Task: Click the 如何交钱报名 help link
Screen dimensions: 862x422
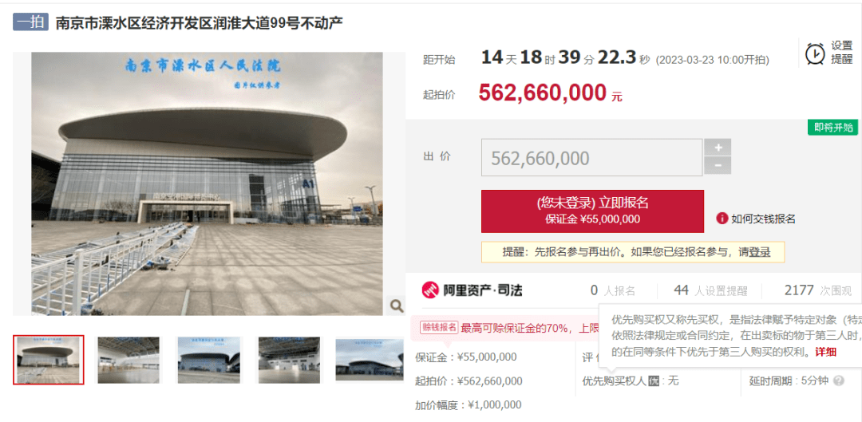Action: 763,219
